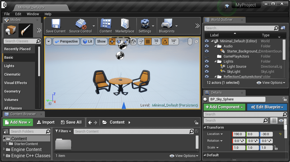Screen dimensions: 290x162
Task: Select the Lights category in Modes
Action: pos(19,66)
